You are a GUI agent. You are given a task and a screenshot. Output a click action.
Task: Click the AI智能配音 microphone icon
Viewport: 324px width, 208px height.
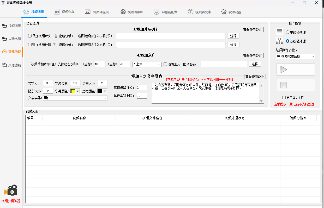point(157,12)
